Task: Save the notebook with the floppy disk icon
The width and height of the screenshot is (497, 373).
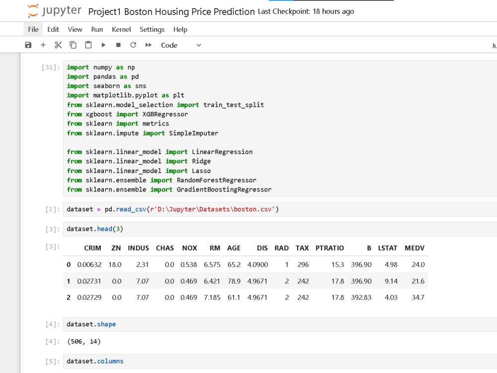Action: (28, 45)
